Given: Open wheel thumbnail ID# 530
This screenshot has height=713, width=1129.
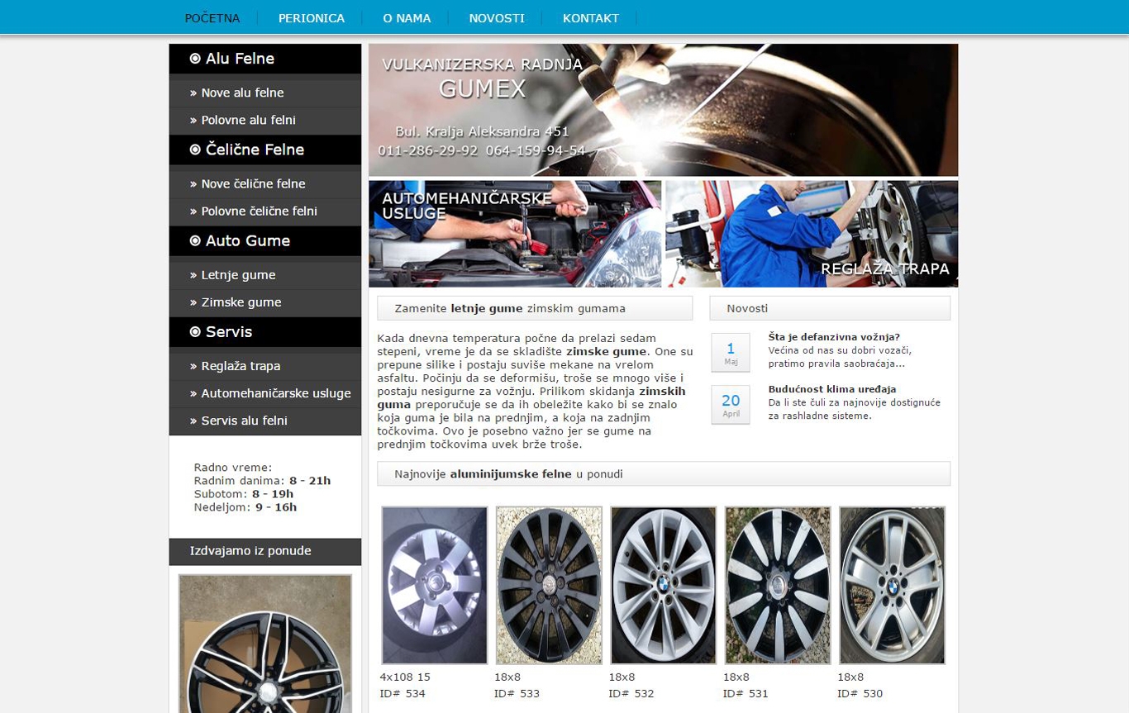Looking at the screenshot, I should pos(893,585).
